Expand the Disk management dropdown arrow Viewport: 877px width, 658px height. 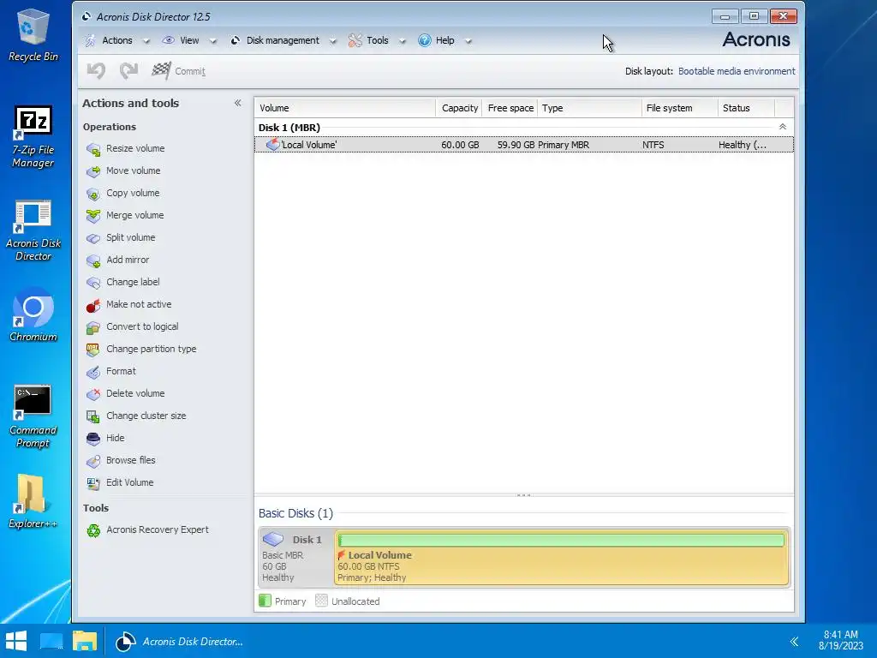[333, 41]
